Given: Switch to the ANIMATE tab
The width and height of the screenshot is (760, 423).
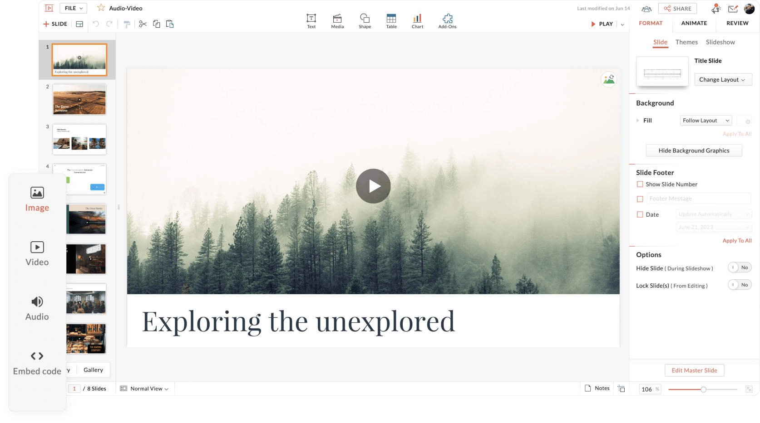Looking at the screenshot, I should click(694, 23).
